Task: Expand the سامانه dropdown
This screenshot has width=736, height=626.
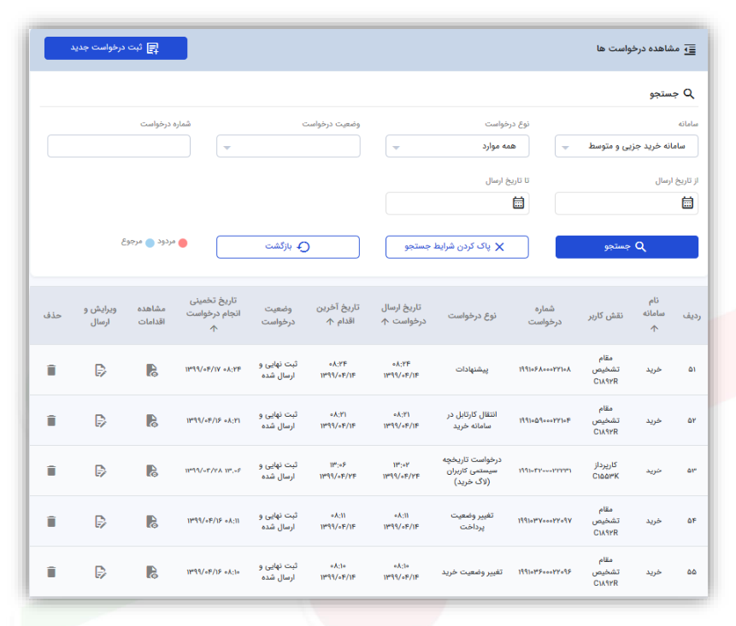Action: pos(627,146)
